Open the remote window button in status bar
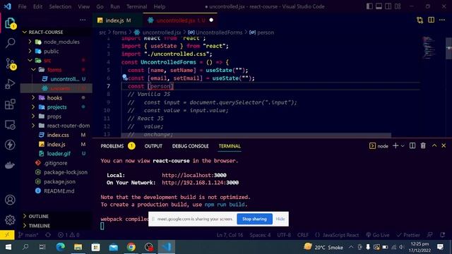This screenshot has height=254, width=452. [x=7, y=235]
